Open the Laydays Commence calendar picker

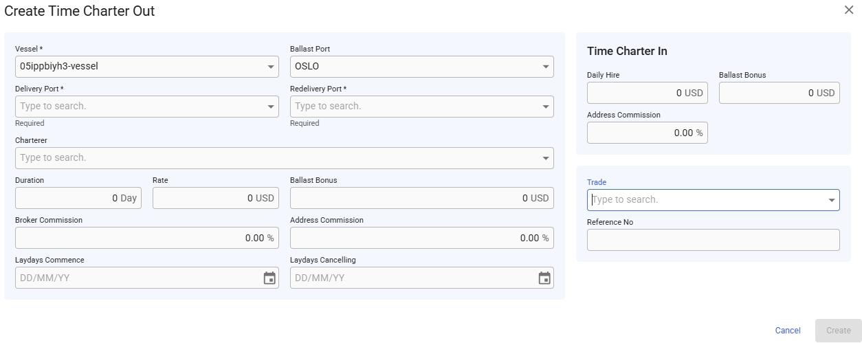pyautogui.click(x=269, y=278)
